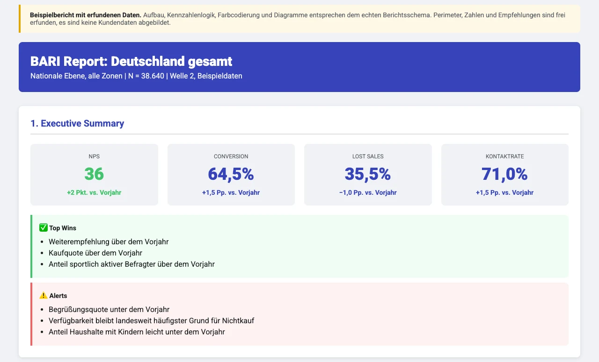
Task: Click the 'CONVERSION' card label
Action: [x=231, y=156]
